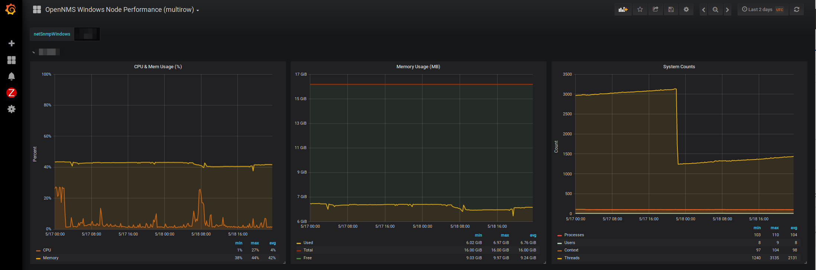Toggle the Free series in the legend
The width and height of the screenshot is (816, 270).
(x=308, y=258)
